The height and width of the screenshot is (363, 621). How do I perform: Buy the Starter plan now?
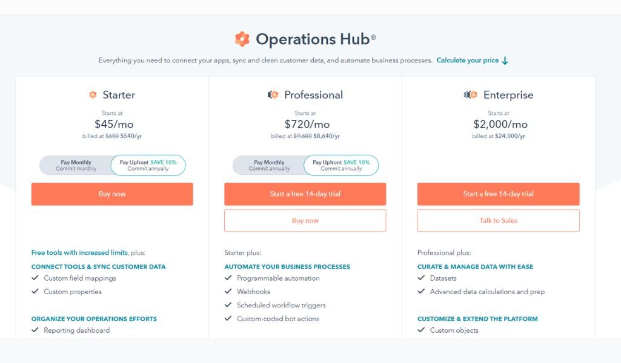coord(112,194)
